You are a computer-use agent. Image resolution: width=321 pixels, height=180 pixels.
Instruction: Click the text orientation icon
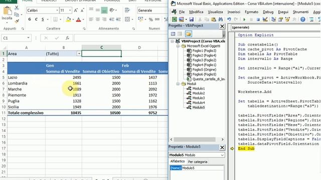coord(112,10)
